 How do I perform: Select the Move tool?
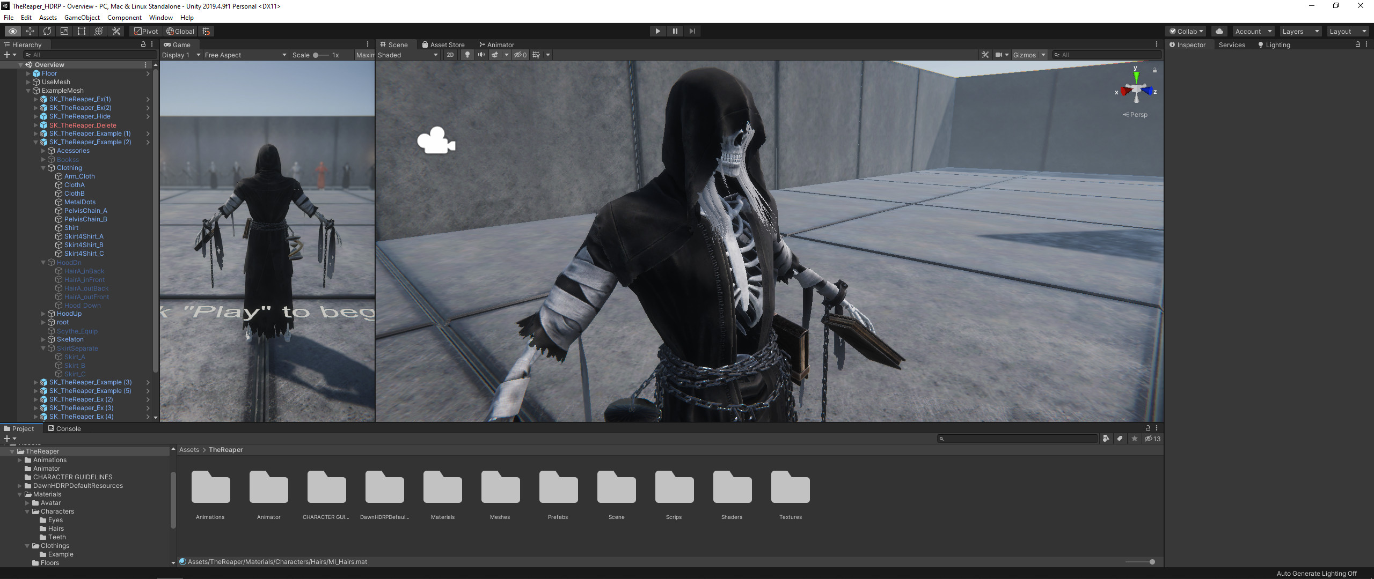(30, 31)
